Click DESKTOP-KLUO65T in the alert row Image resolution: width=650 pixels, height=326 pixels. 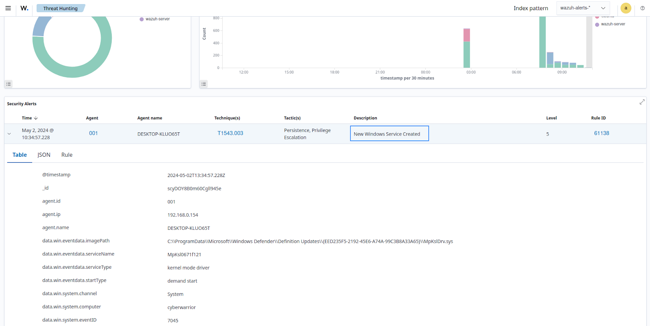coord(158,134)
